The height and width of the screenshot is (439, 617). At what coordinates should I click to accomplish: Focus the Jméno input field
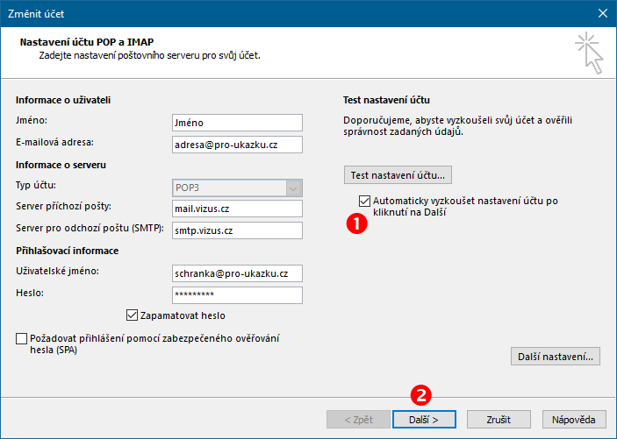[x=237, y=123]
